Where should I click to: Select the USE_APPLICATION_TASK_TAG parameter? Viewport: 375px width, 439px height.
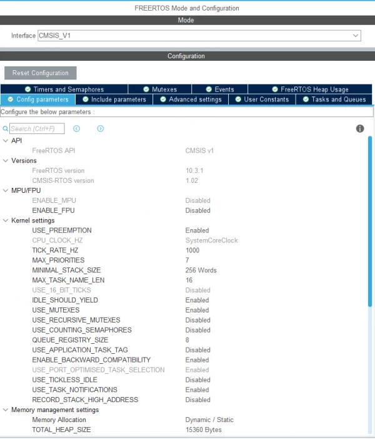click(80, 350)
